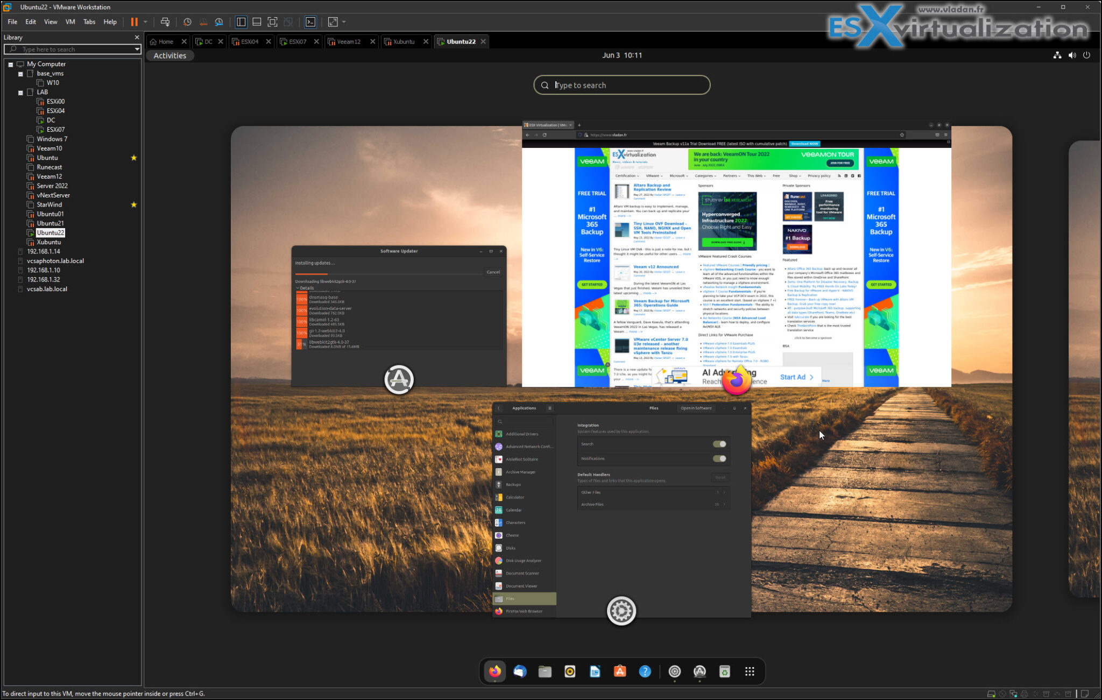This screenshot has height=700, width=1102.
Task: Cancel the updates installation in Software Updater
Action: click(x=492, y=272)
